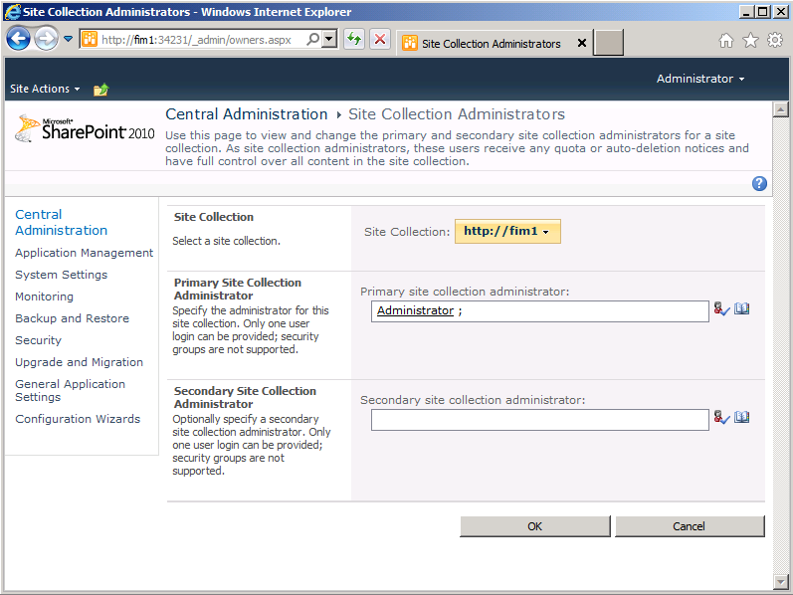Open the blue Help question icon
Screen dimensions: 793x595
click(x=759, y=184)
